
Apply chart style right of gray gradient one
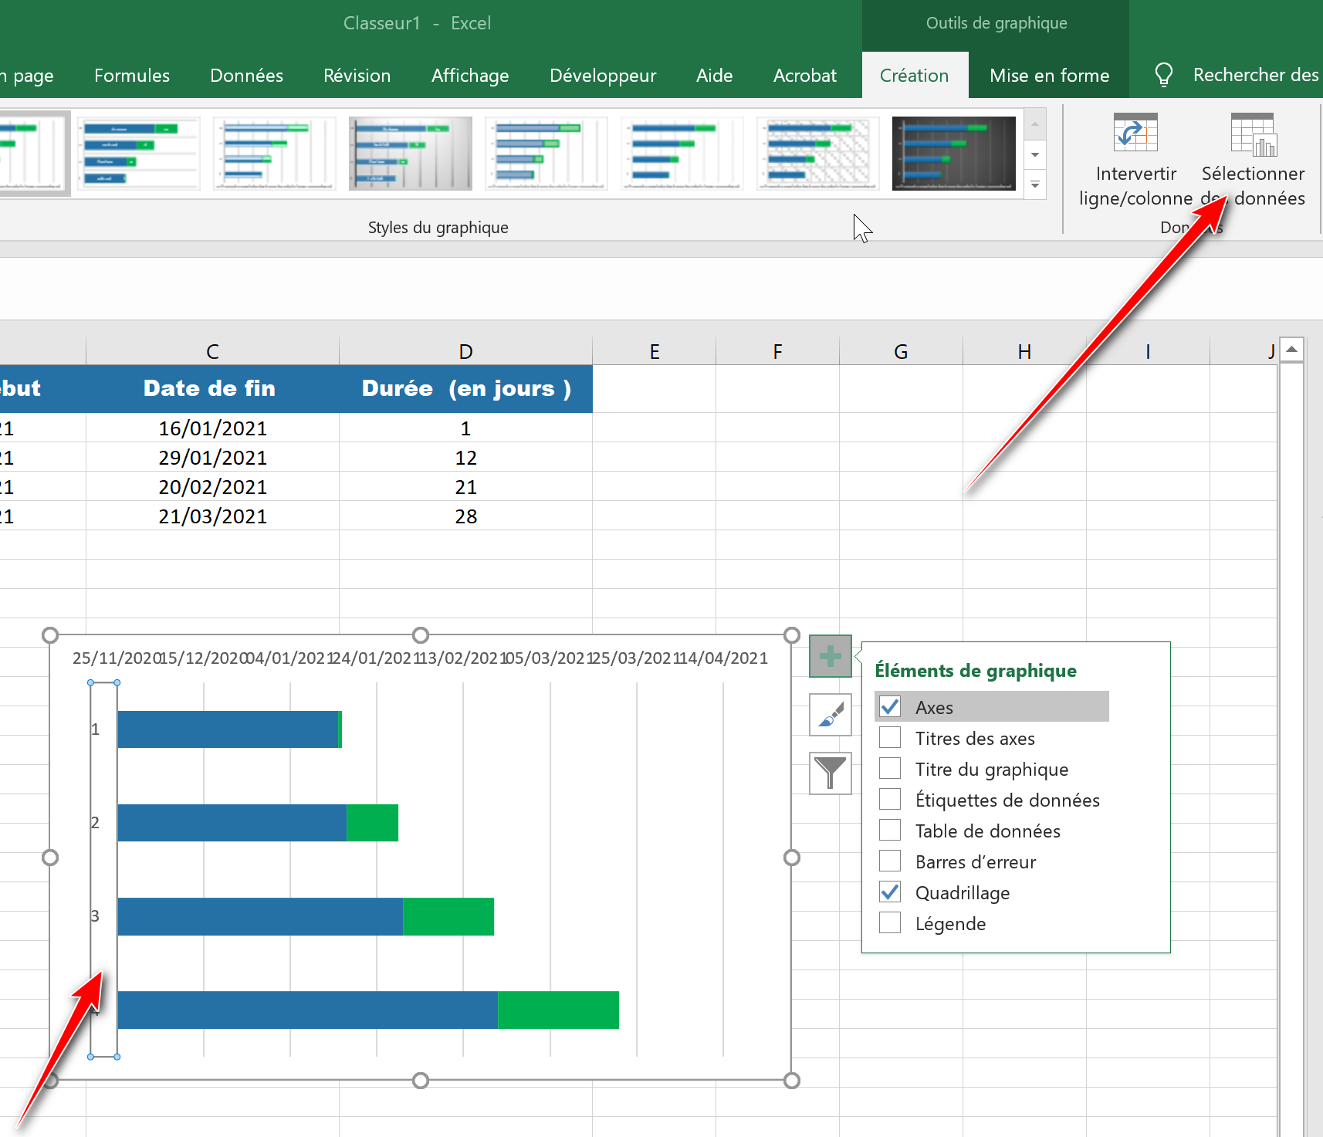point(546,154)
